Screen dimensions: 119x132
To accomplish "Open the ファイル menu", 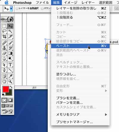I will pyautogui.click(x=42, y=3).
